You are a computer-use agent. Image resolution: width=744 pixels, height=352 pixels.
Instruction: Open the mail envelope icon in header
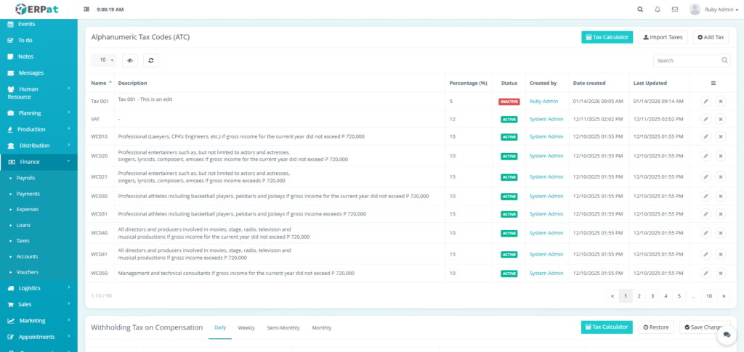[x=675, y=9]
